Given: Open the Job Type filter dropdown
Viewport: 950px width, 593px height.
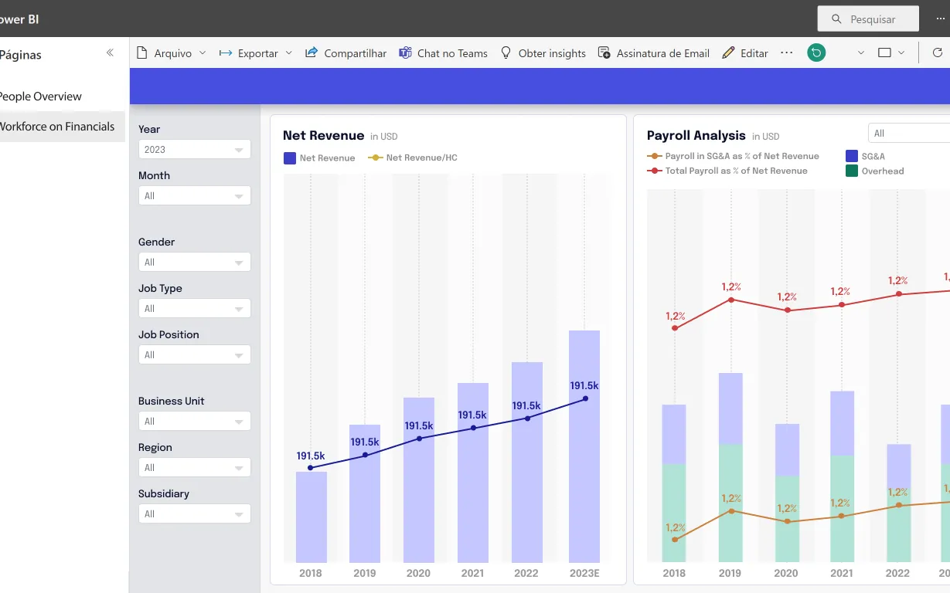Looking at the screenshot, I should [195, 309].
